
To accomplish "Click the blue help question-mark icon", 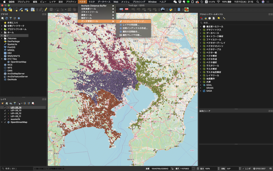I will (x=179, y=9).
